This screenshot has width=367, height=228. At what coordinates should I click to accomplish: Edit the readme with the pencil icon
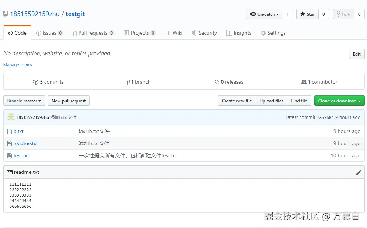pyautogui.click(x=359, y=173)
